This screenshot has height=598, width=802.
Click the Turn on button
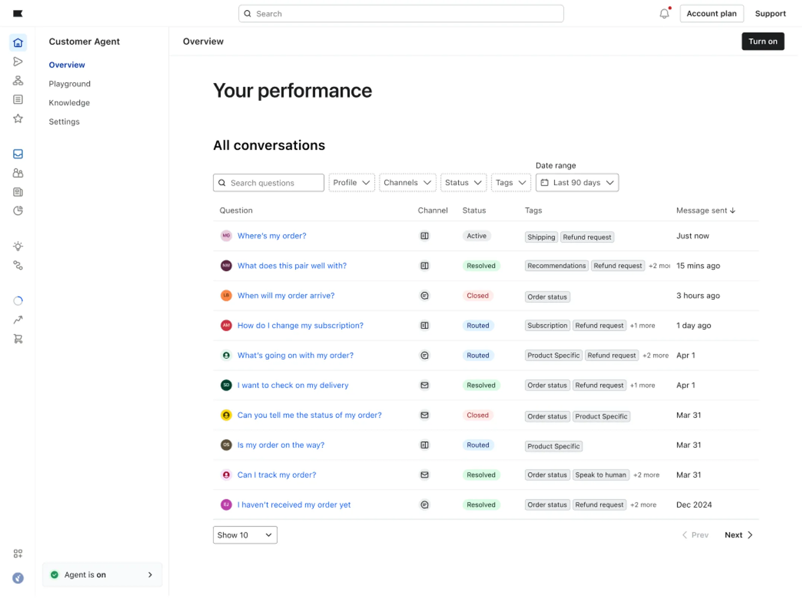click(762, 41)
